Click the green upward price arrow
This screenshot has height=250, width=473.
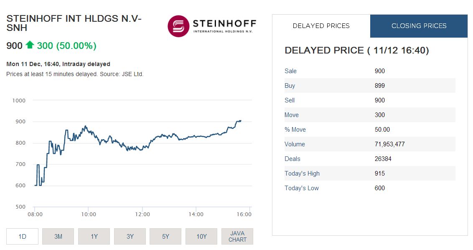31,45
